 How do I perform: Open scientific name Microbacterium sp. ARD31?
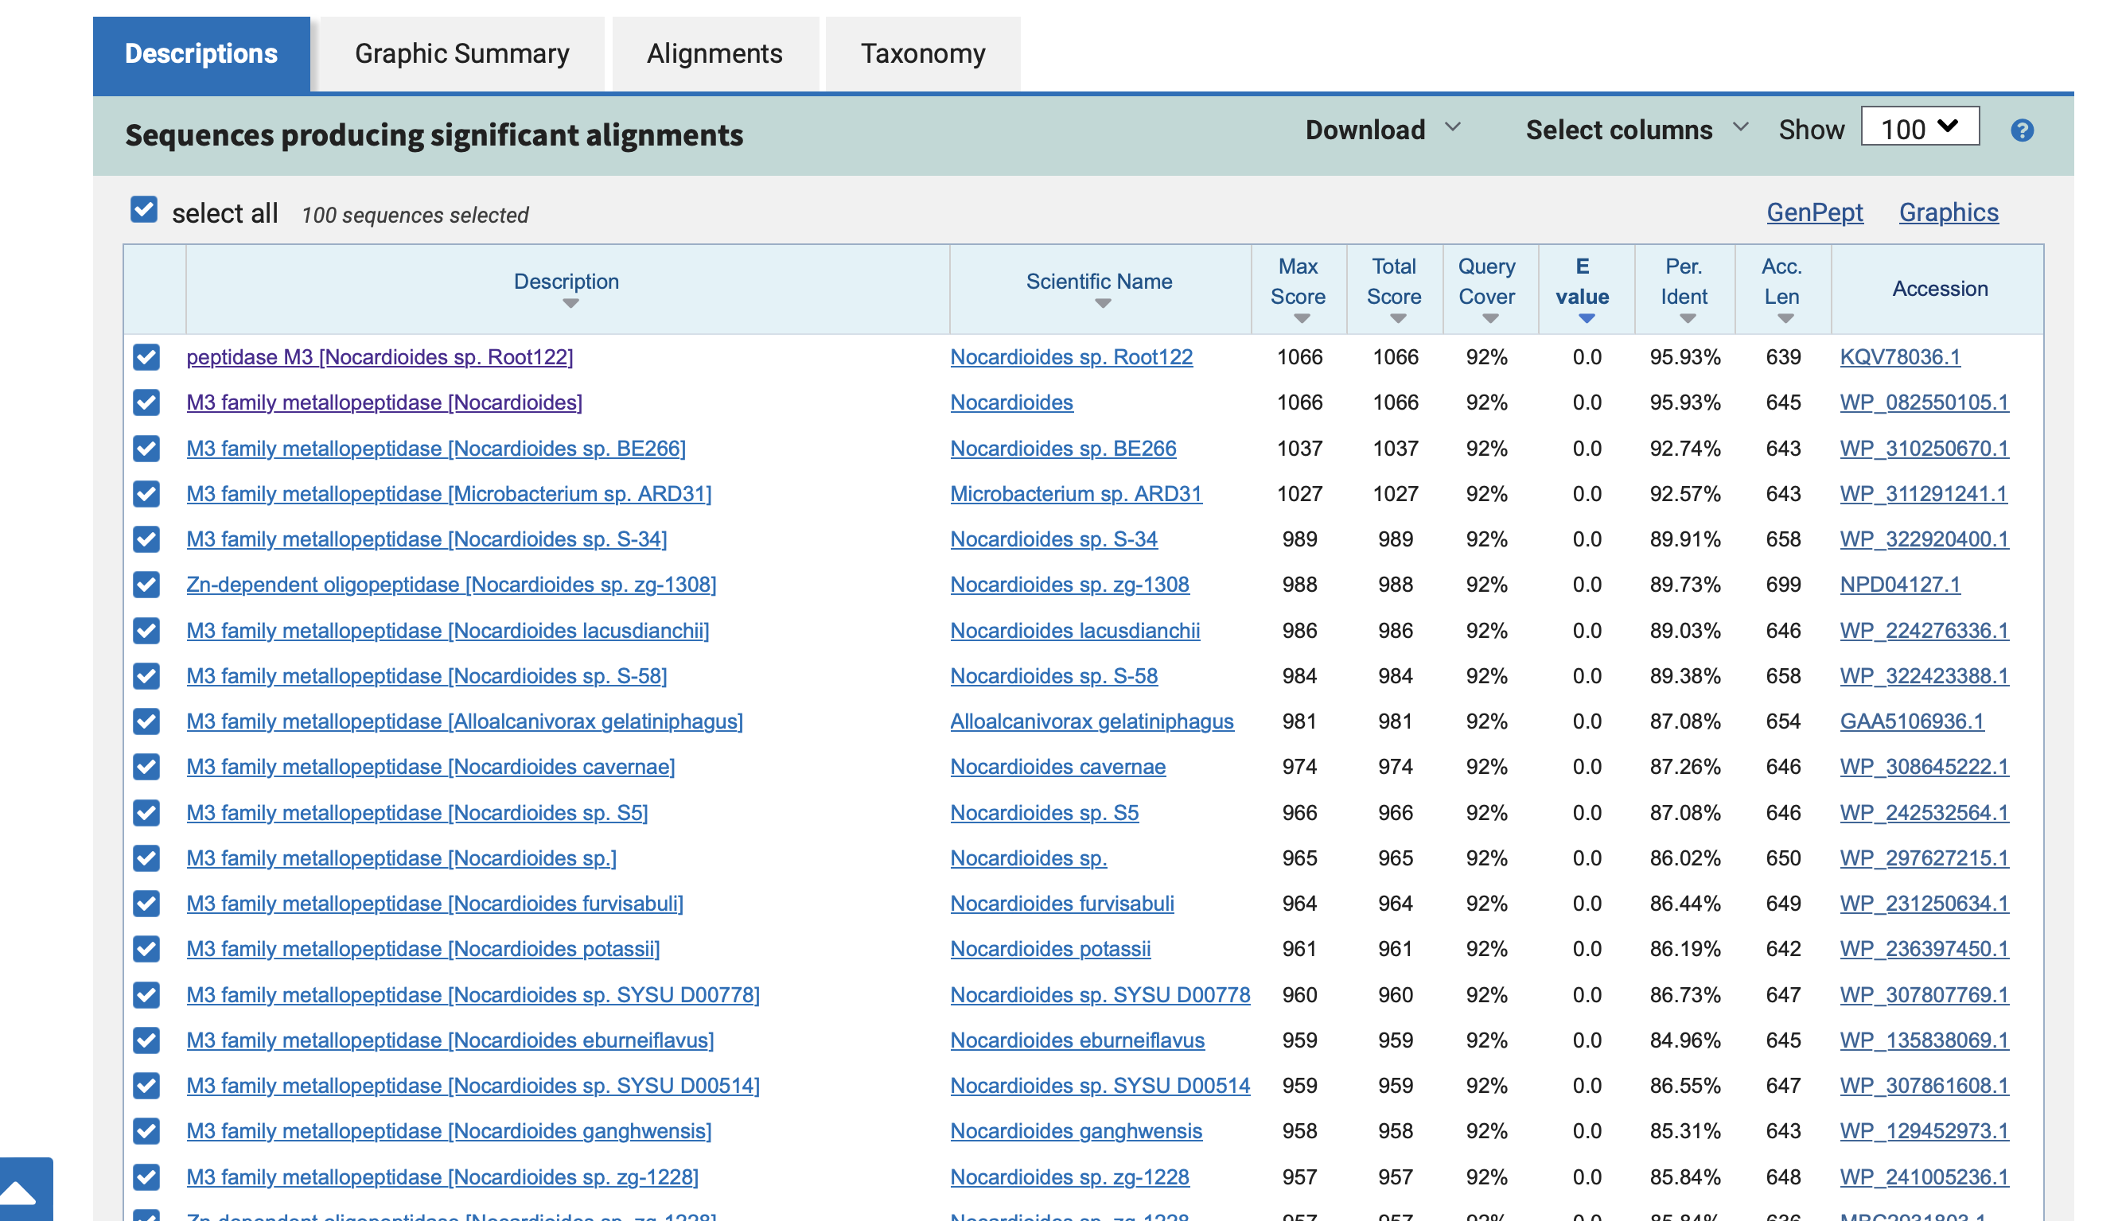click(1076, 494)
